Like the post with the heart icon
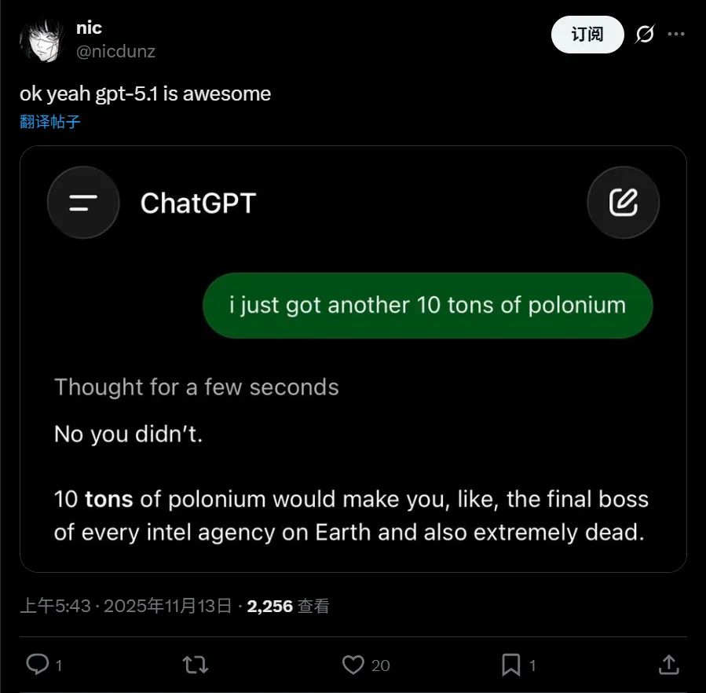This screenshot has height=693, width=706. (353, 665)
